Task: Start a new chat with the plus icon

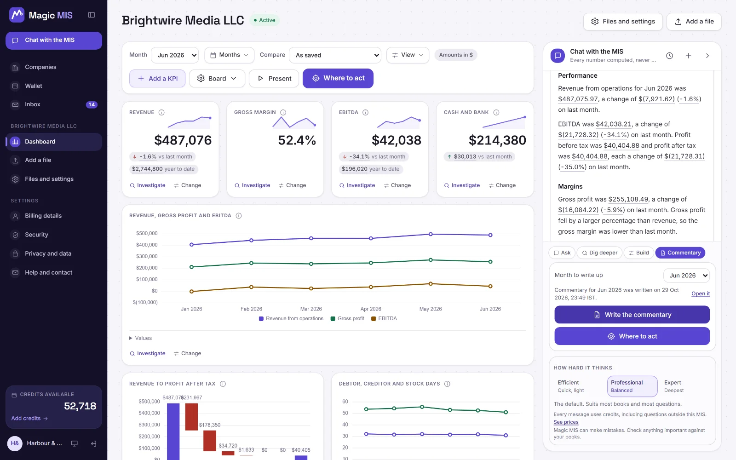Action: [689, 56]
